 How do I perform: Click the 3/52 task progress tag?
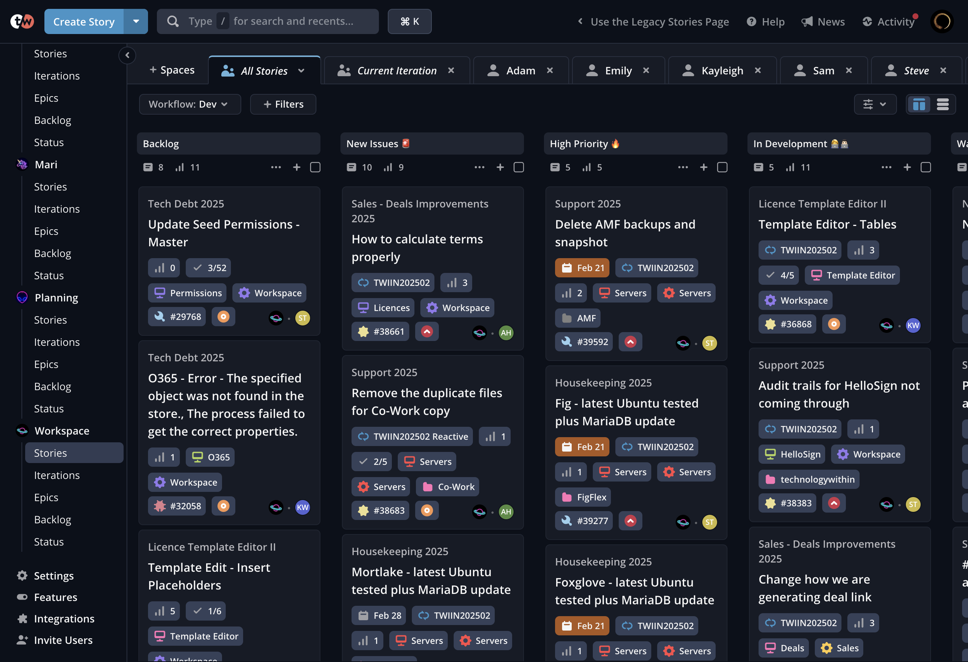click(x=208, y=268)
